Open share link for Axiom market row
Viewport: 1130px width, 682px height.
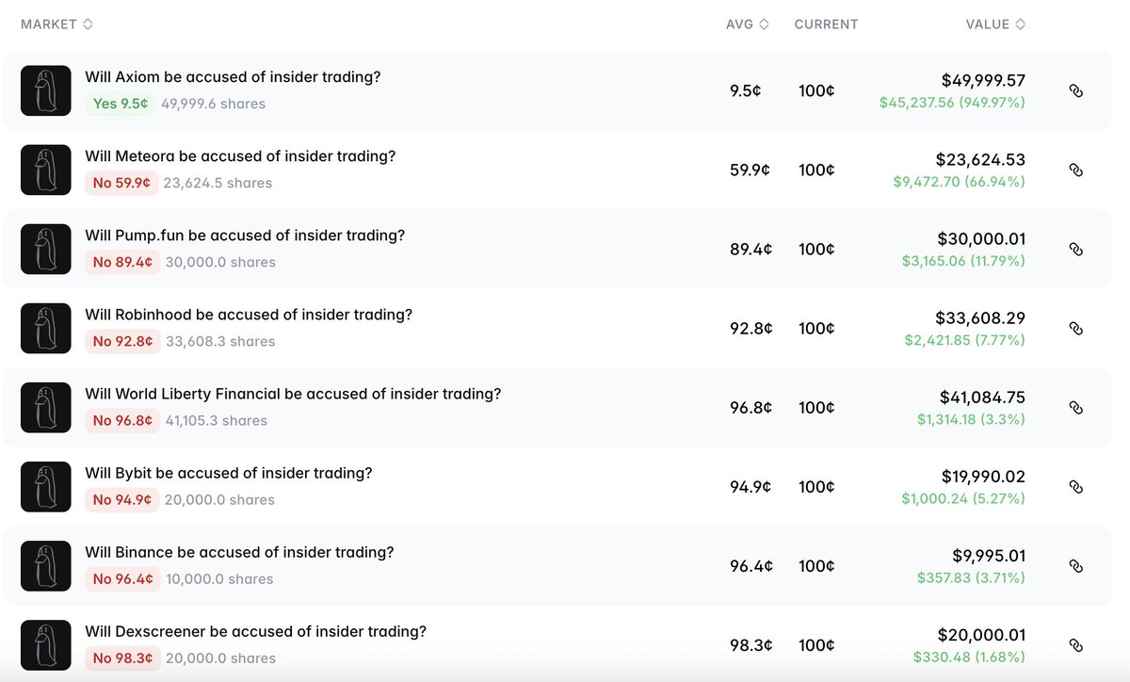1076,90
